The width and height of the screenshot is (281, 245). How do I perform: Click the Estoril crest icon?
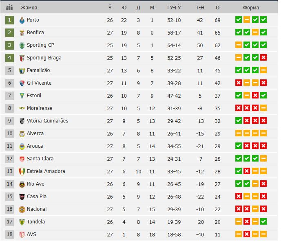click(x=22, y=96)
